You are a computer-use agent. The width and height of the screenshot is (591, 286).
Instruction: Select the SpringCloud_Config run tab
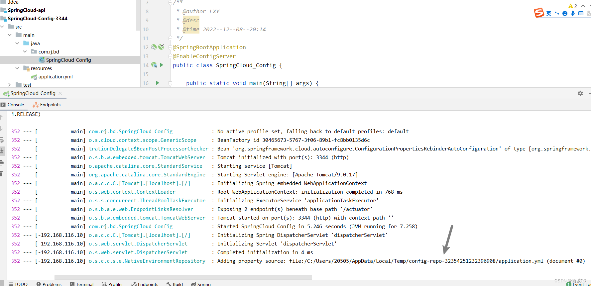click(x=33, y=93)
